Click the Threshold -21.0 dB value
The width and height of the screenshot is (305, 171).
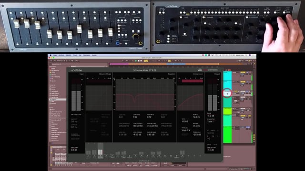tap(197, 134)
